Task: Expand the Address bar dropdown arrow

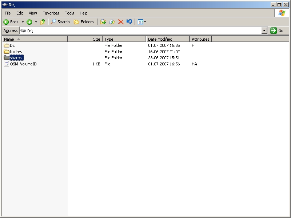Action: click(264, 31)
